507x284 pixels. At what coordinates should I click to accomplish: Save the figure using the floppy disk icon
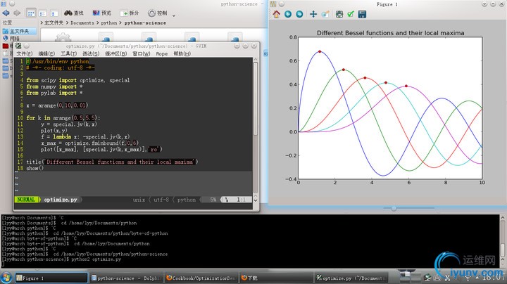pos(362,14)
